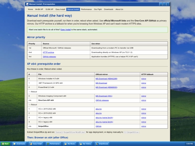Click the 'Then: Browser on x64 (after Office)' heading
The width and height of the screenshot is (195, 146).
(48, 138)
